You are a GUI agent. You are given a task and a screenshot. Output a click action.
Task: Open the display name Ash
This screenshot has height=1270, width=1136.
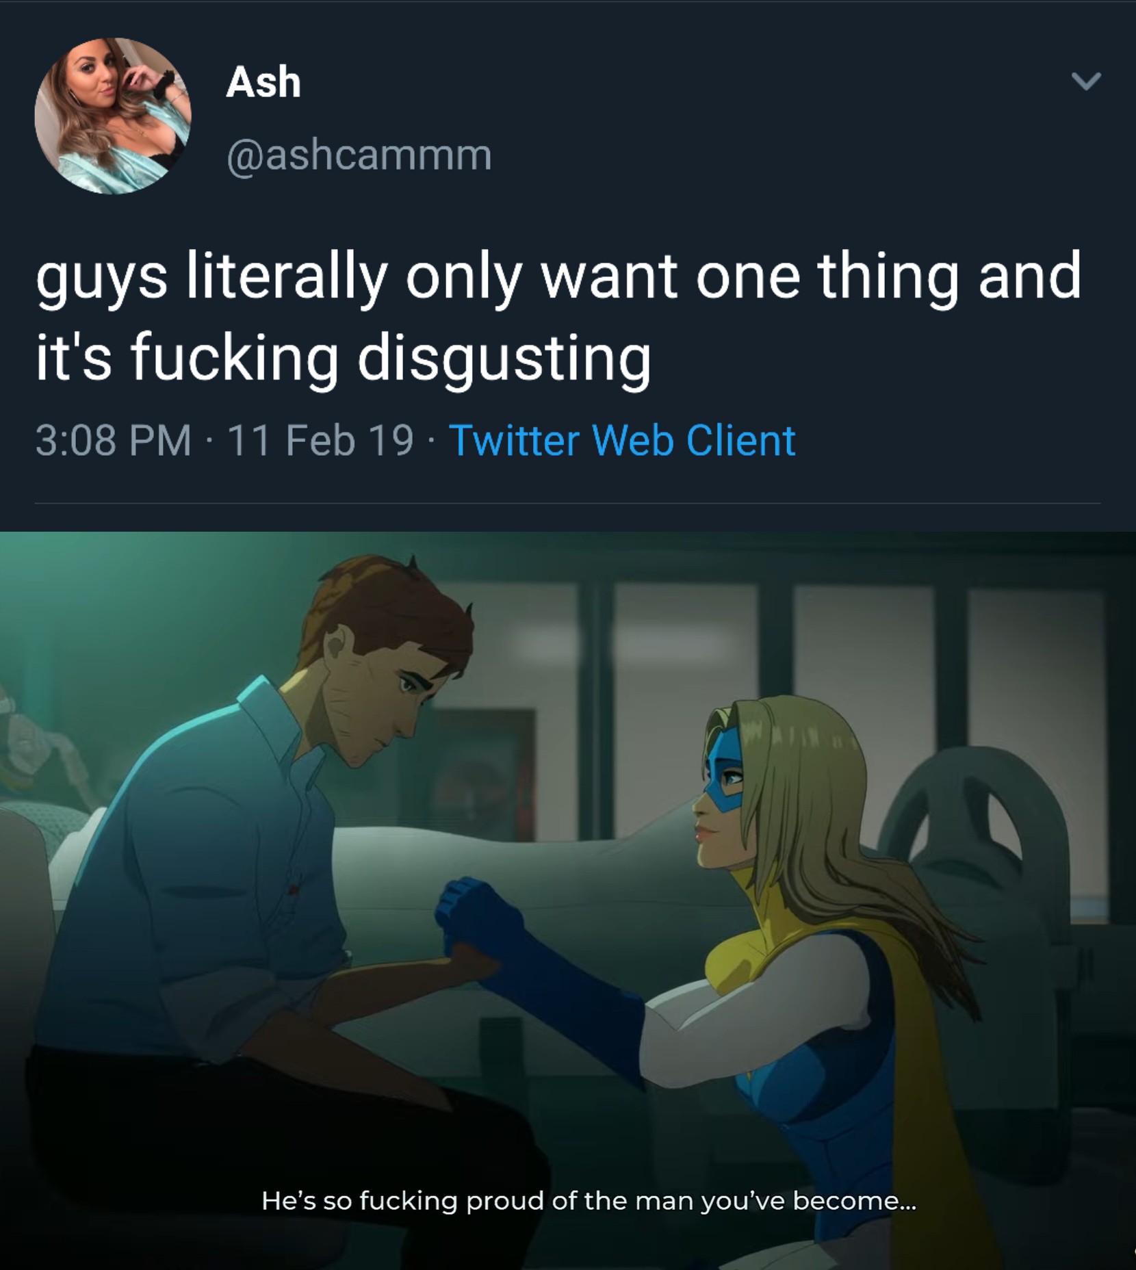pyautogui.click(x=263, y=82)
